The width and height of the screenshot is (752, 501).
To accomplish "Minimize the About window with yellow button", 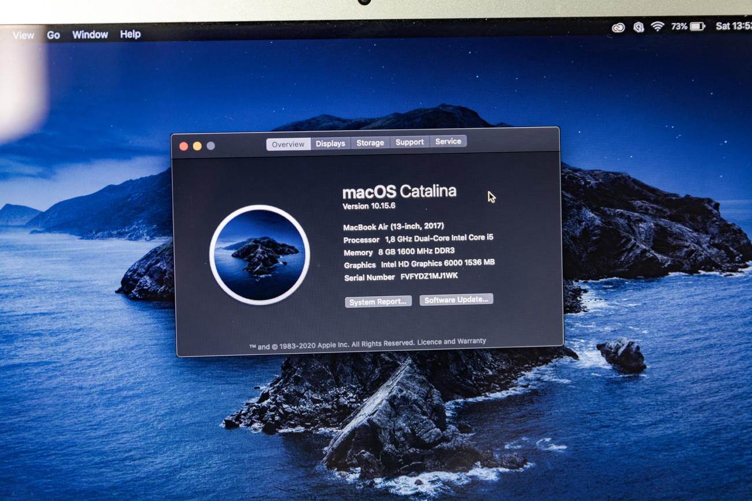I will coord(197,146).
